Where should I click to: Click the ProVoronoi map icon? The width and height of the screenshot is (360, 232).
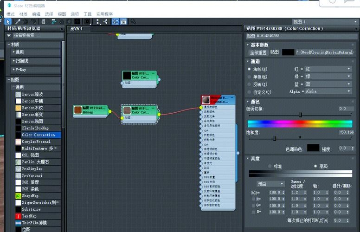pos(18,175)
